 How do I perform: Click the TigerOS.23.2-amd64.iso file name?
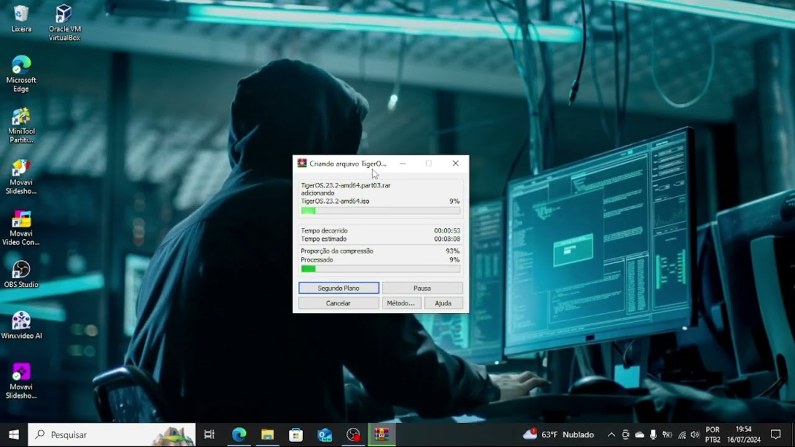[x=335, y=201]
